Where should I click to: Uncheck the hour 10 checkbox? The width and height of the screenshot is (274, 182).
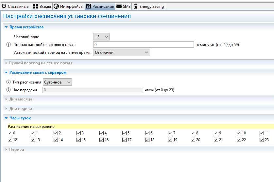tap(239, 133)
